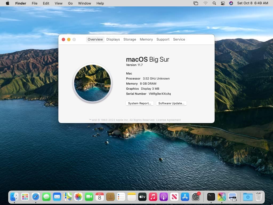Open the View menu

[x=58, y=3]
